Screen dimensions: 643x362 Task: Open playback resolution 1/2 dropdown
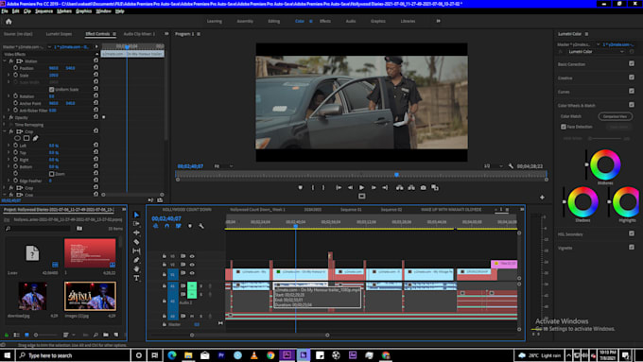coord(493,166)
